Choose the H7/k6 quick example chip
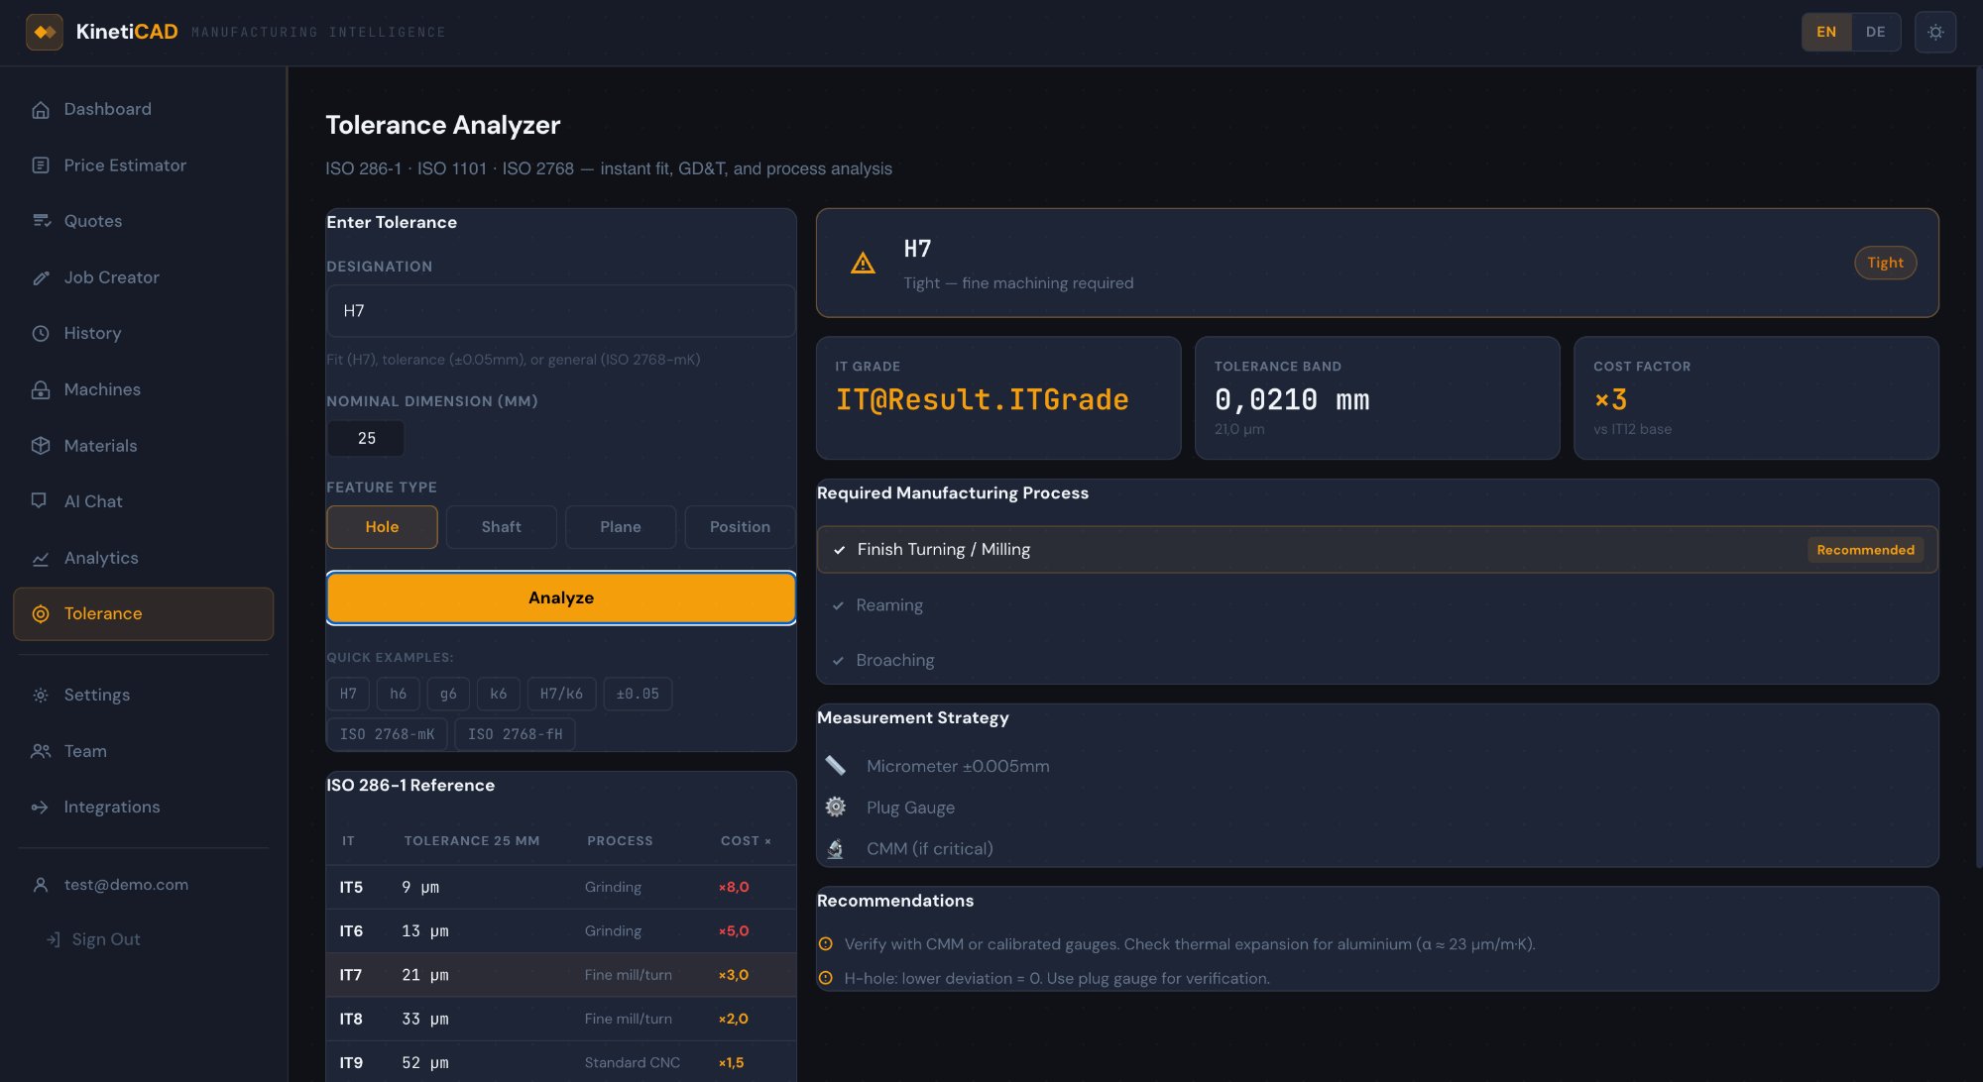Image resolution: width=1983 pixels, height=1082 pixels. tap(561, 695)
